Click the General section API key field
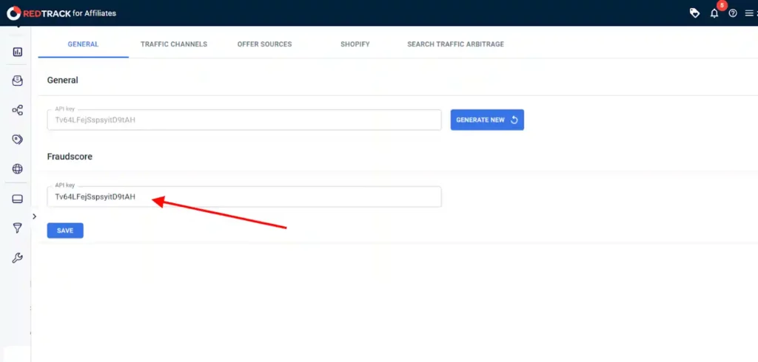Image resolution: width=758 pixels, height=362 pixels. coord(244,120)
